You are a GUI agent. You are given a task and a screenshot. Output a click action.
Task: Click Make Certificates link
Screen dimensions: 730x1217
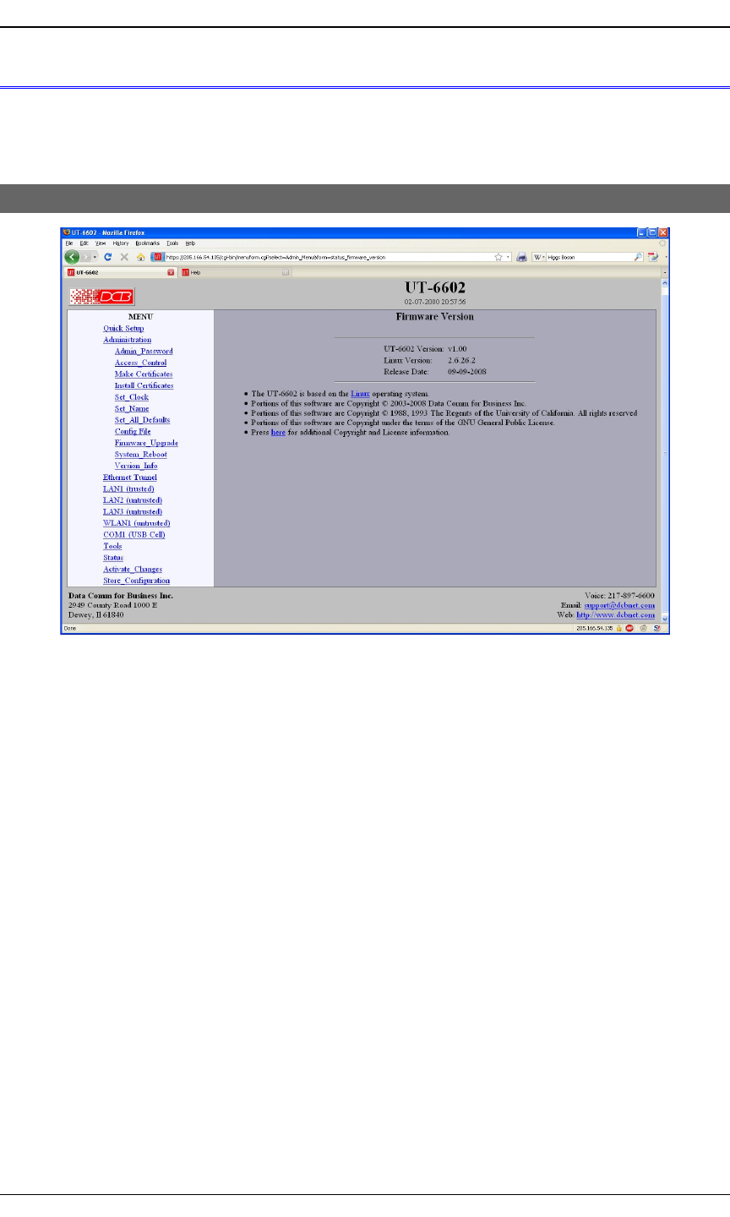pyautogui.click(x=144, y=374)
